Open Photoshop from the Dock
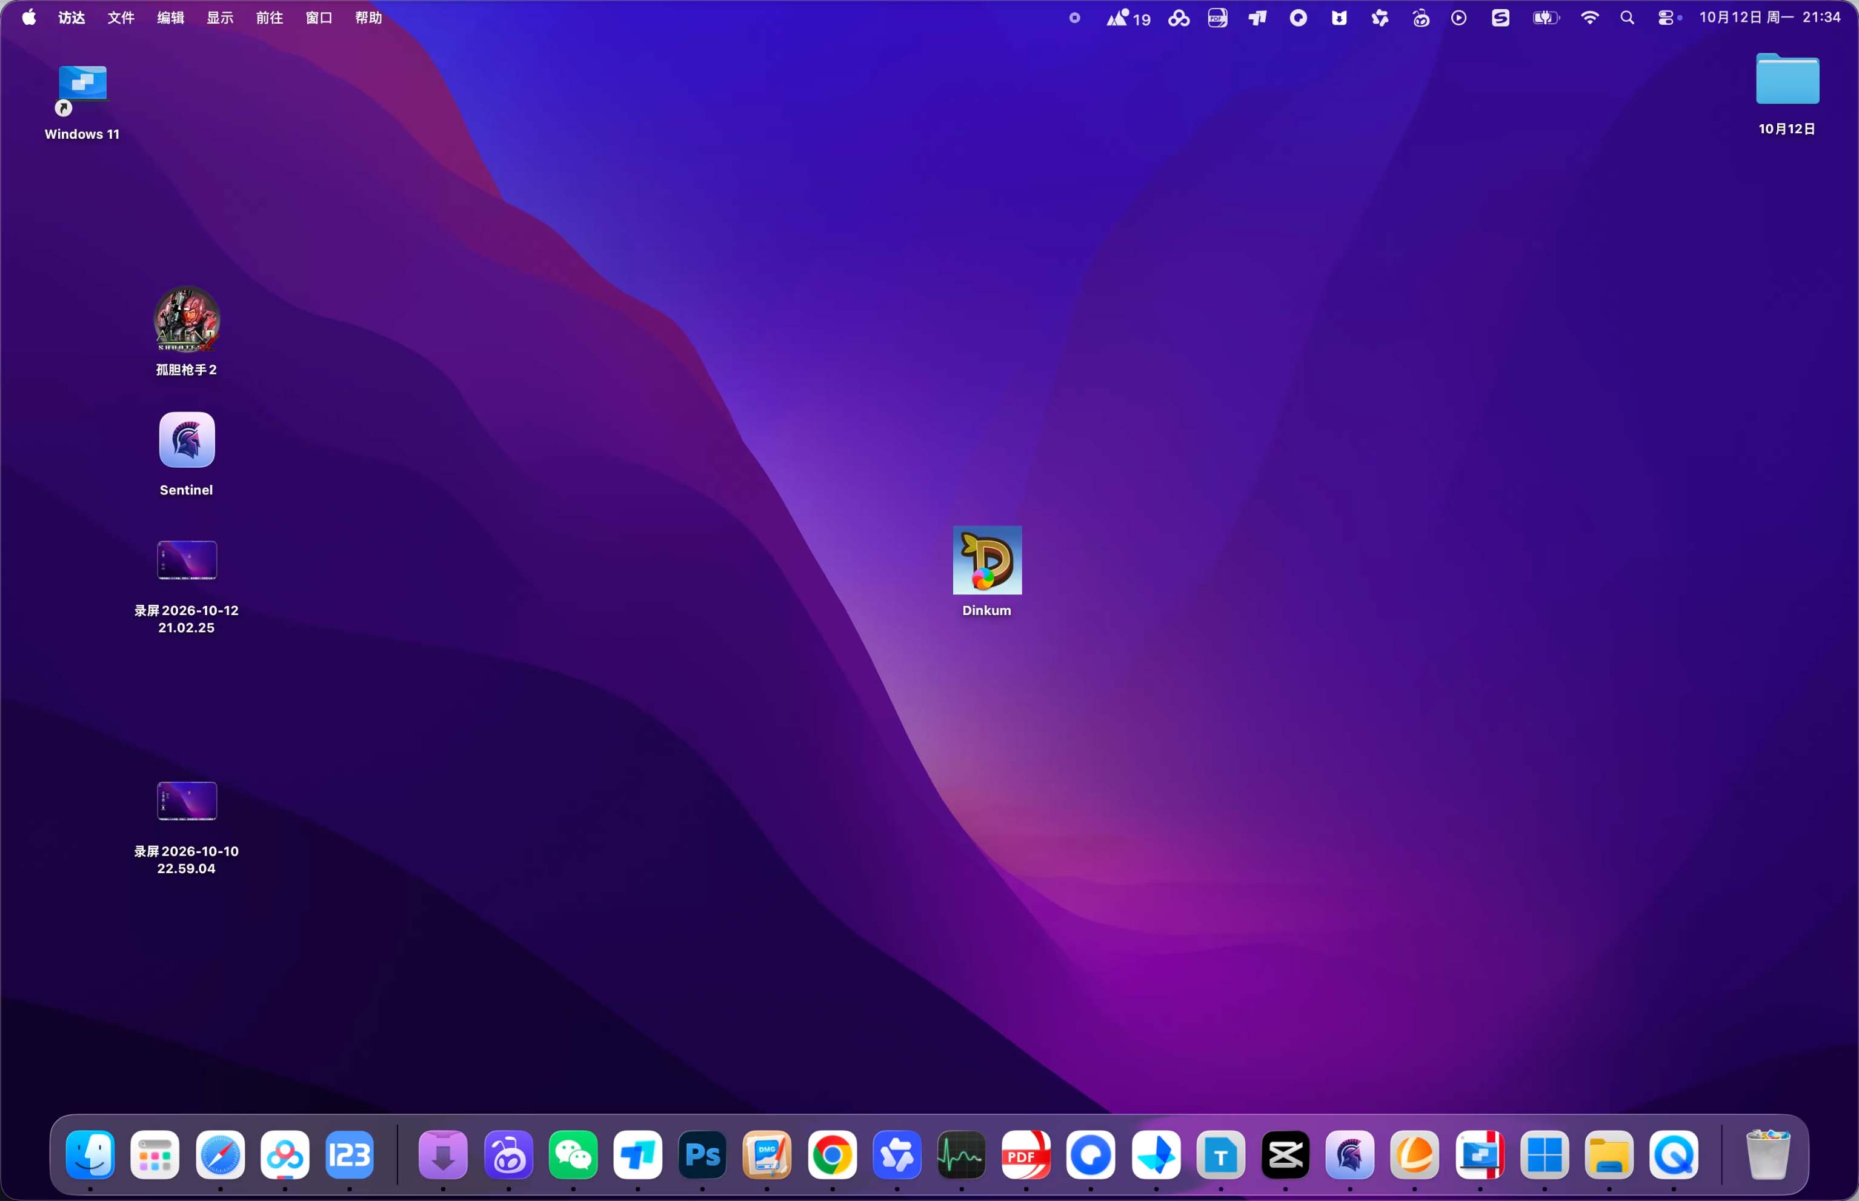Image resolution: width=1859 pixels, height=1201 pixels. point(703,1154)
